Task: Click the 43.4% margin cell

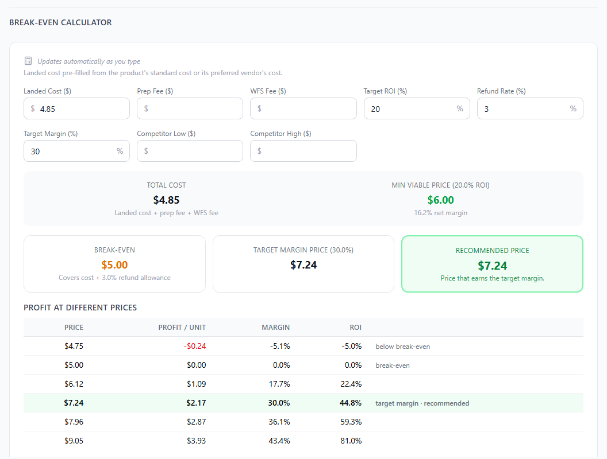Action: [279, 441]
